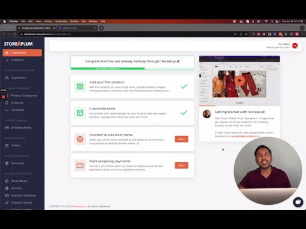The width and height of the screenshot is (306, 229).
Task: Open the Bookmarks menu
Action: (x=61, y=22)
